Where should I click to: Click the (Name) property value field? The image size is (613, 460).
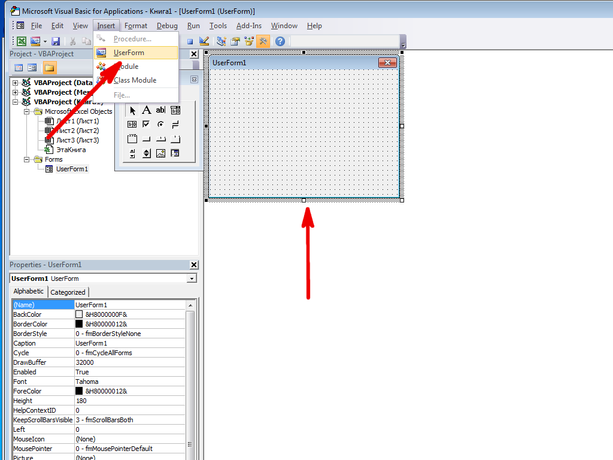coord(130,305)
